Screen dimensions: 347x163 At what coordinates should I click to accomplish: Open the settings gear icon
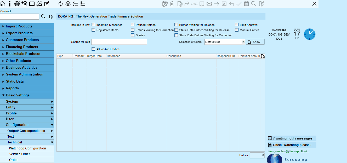tap(68, 4)
